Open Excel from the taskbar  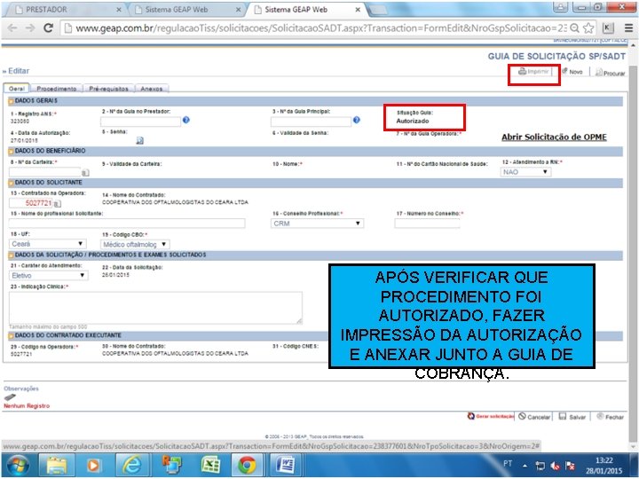[x=209, y=465]
